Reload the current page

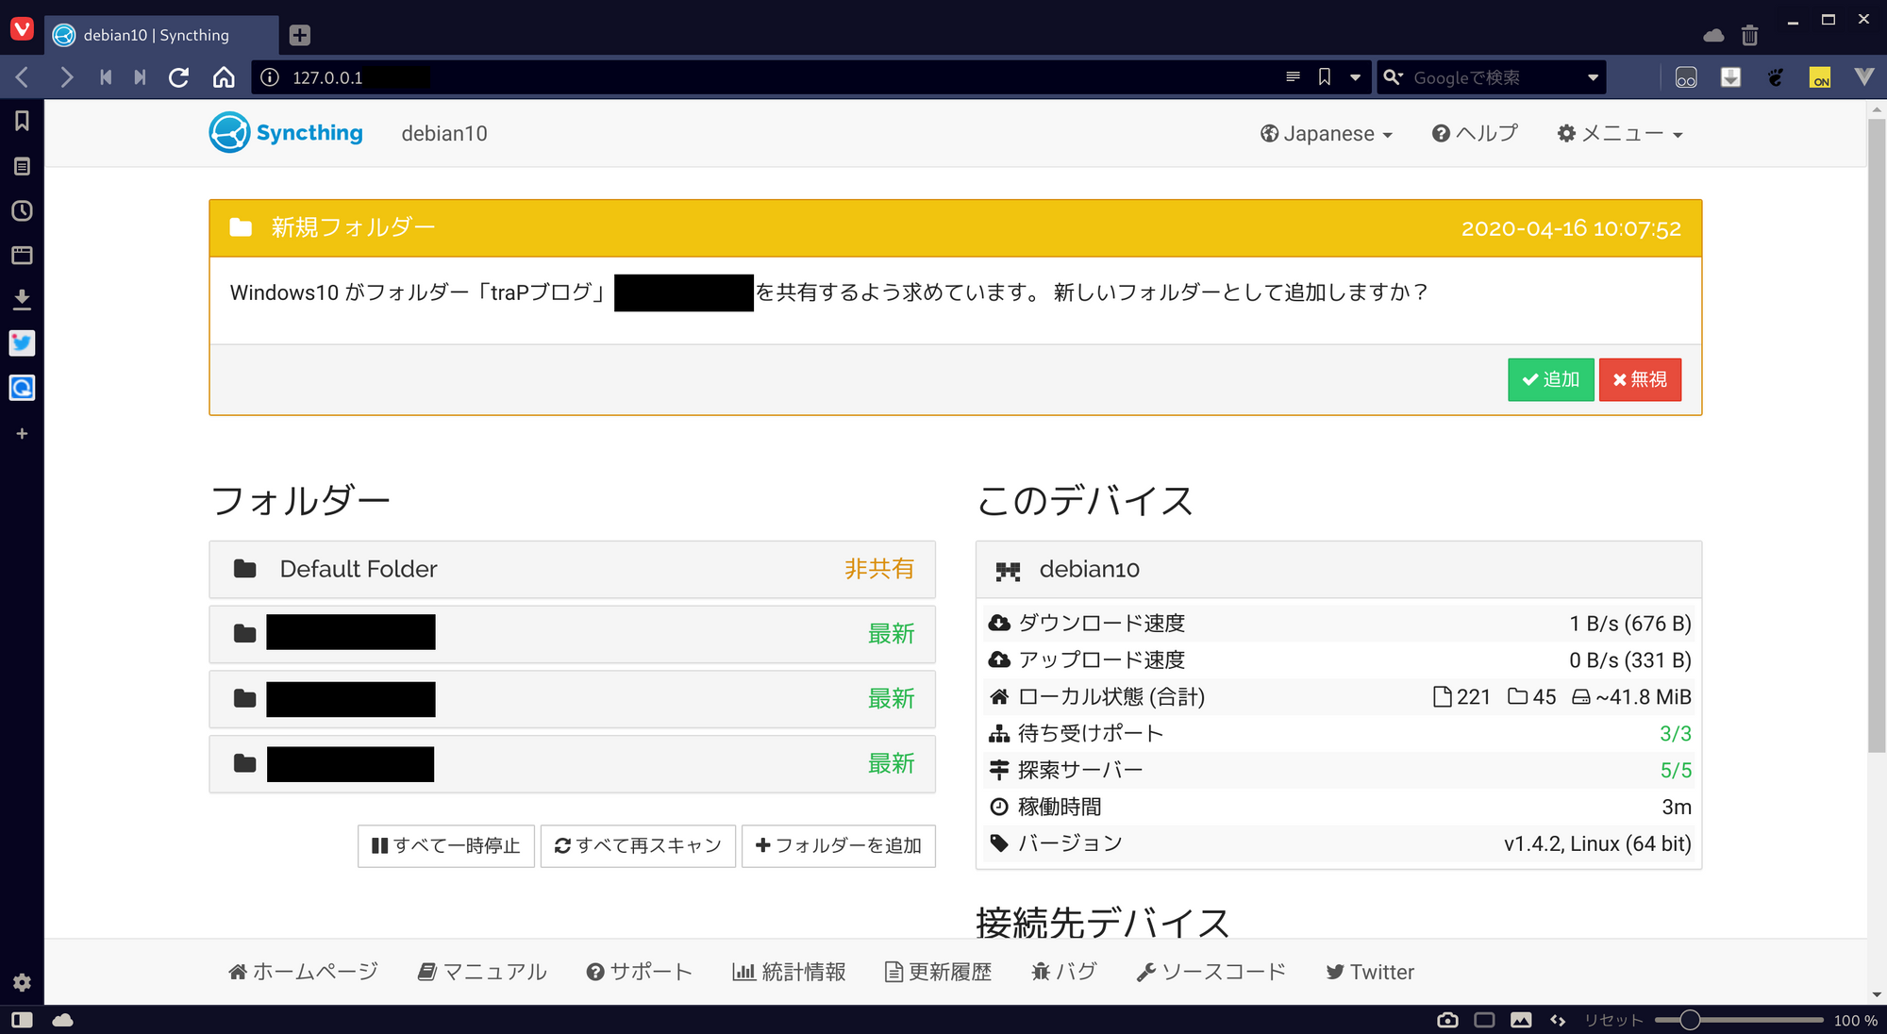[179, 77]
